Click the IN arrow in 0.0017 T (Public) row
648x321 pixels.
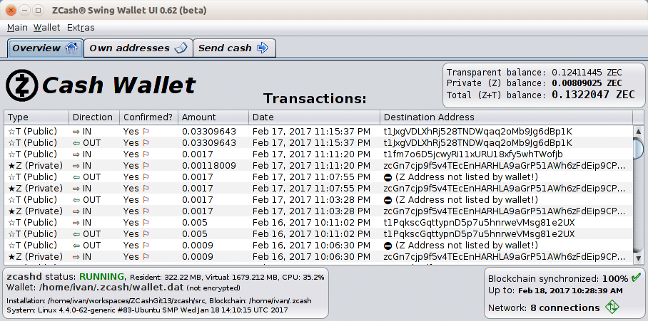[x=76, y=154]
